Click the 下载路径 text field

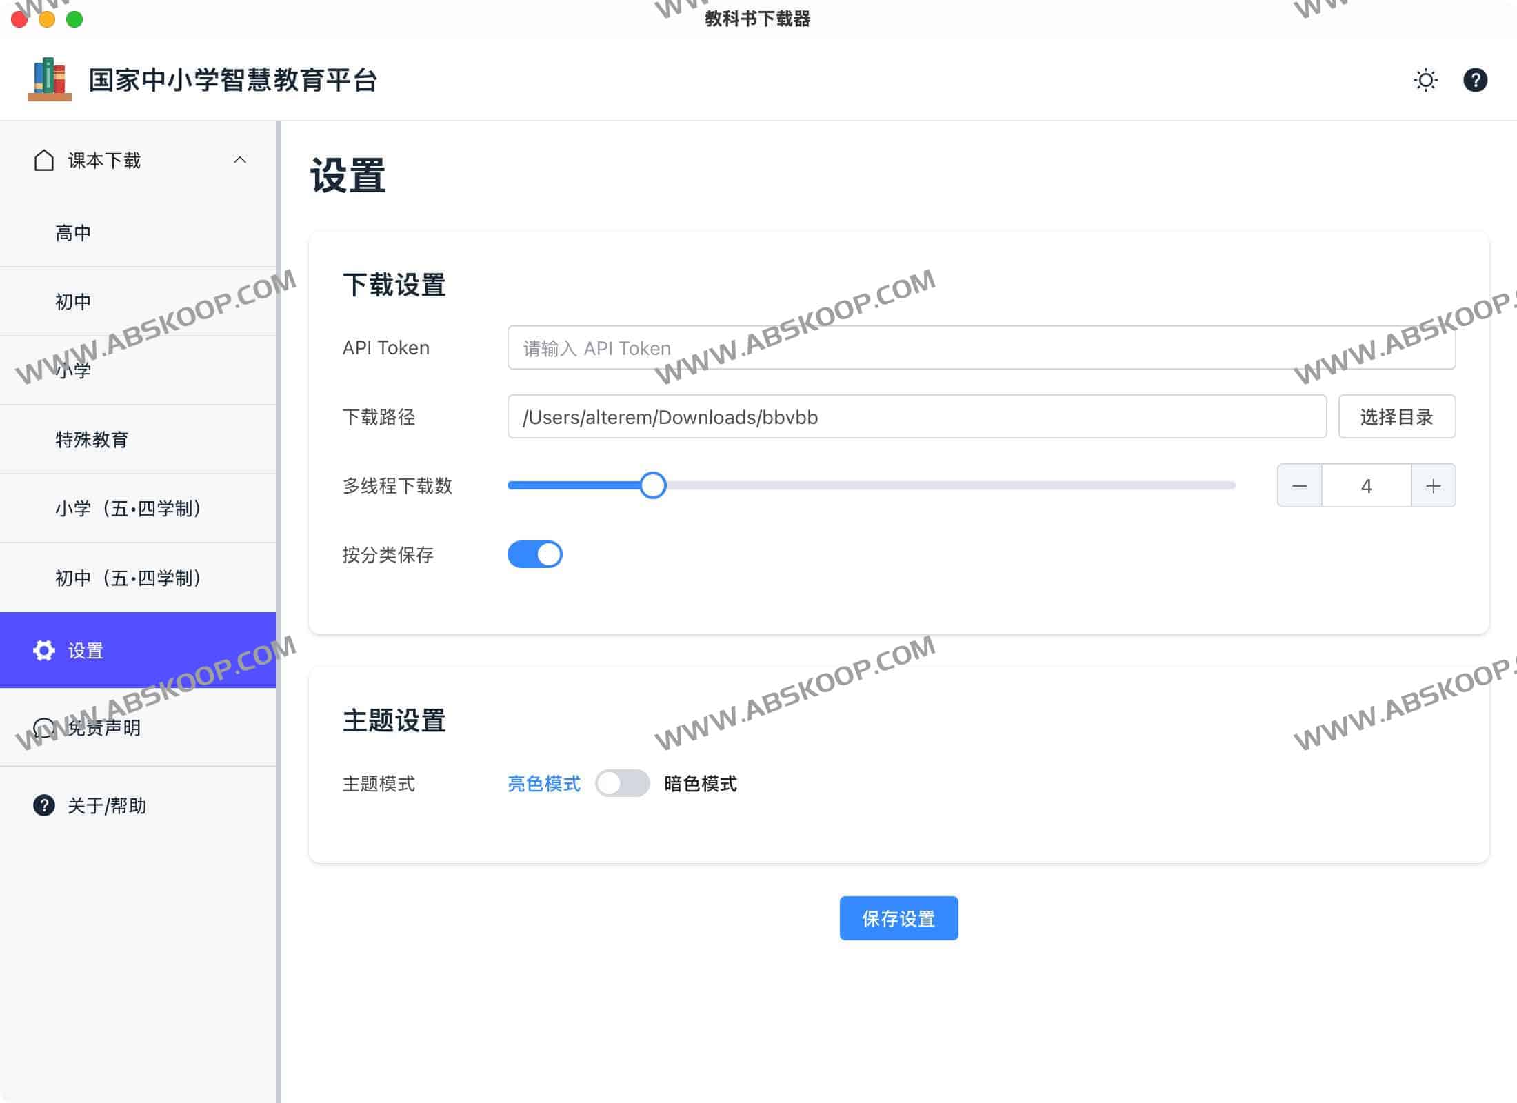click(916, 416)
